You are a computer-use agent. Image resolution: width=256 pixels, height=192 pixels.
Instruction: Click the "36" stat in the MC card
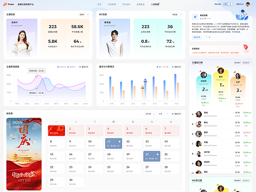170,27
